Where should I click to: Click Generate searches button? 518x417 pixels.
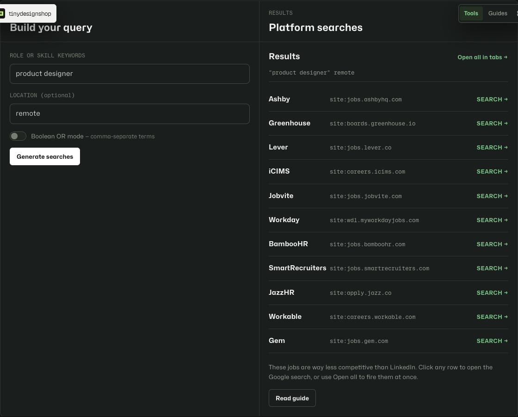(x=45, y=156)
